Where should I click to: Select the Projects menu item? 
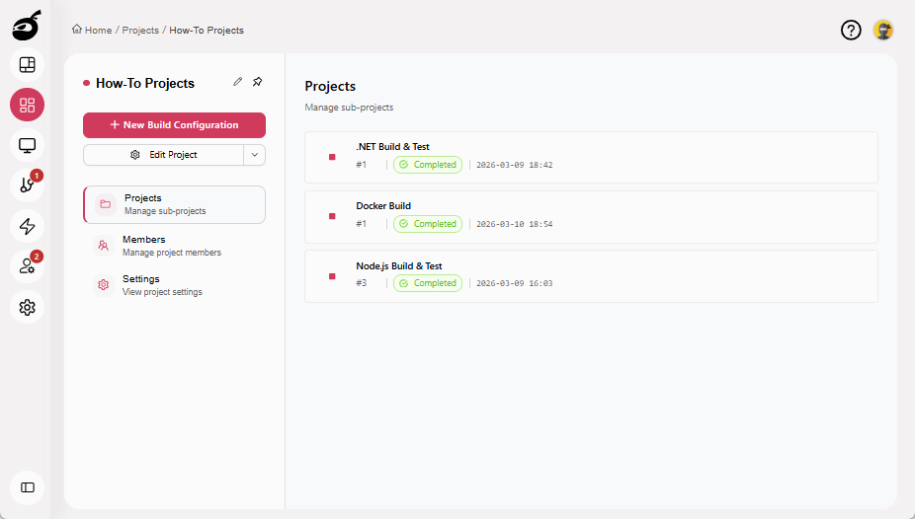(x=175, y=204)
